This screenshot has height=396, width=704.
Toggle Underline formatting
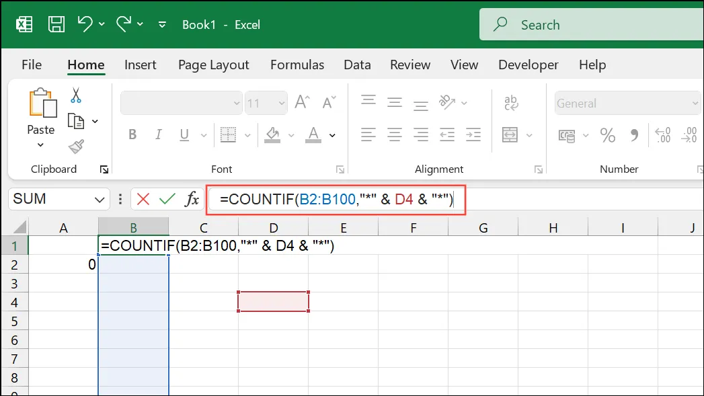point(184,135)
